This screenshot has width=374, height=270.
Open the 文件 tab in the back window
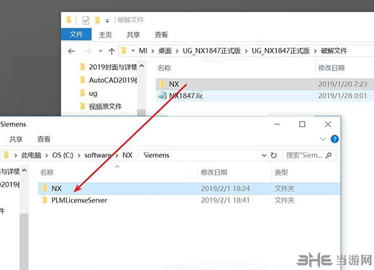76,34
